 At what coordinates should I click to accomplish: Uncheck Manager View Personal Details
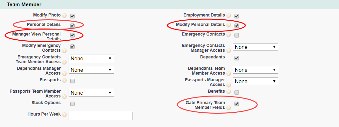[72, 35]
